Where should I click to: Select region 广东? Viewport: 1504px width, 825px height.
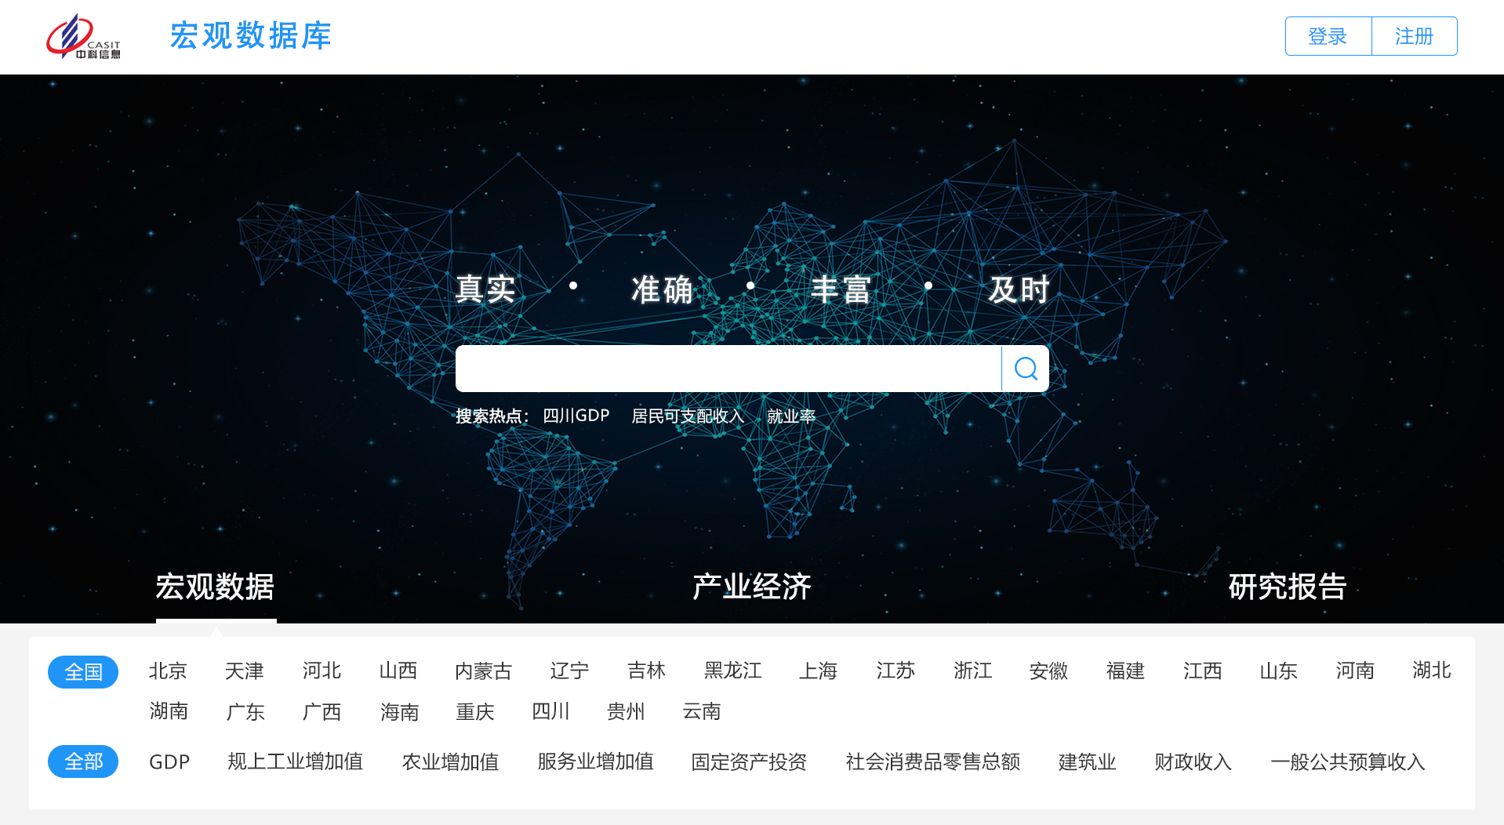245,712
